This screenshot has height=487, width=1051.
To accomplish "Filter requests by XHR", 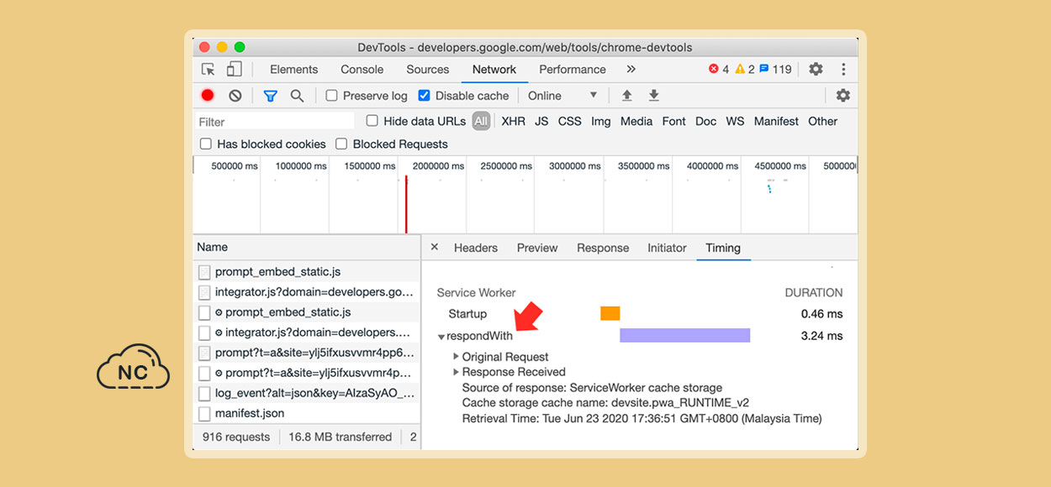I will click(x=513, y=121).
